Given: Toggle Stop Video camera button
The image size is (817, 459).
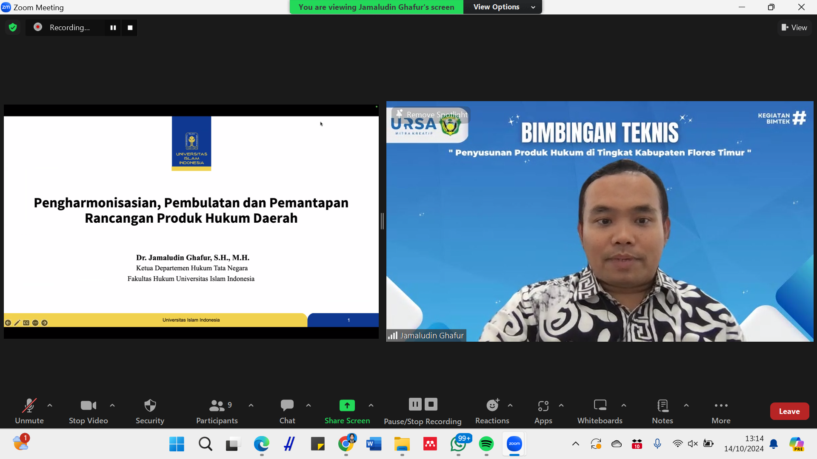Looking at the screenshot, I should pyautogui.click(x=88, y=406).
